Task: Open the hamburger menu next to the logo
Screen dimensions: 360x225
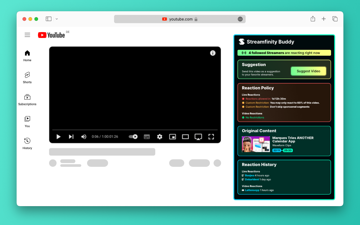Action: tap(27, 35)
